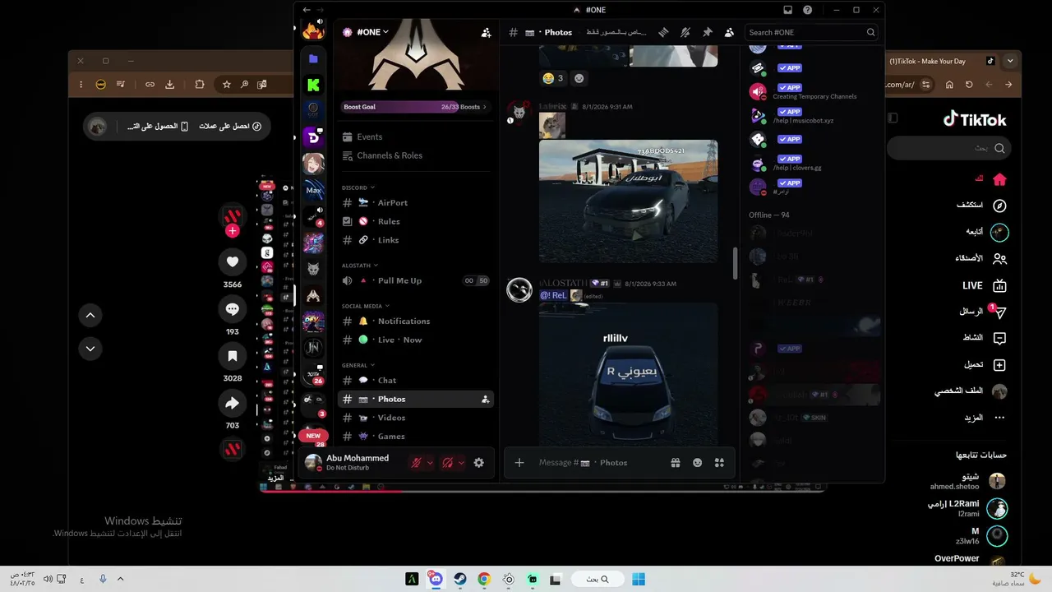Image resolution: width=1052 pixels, height=592 pixels.
Task: Add a reaction beside the laughing emoji
Action: [579, 78]
